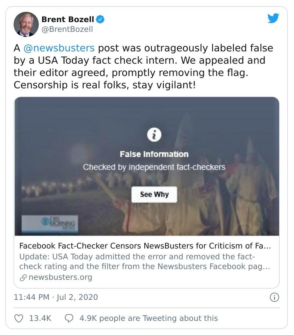Click the reply speech bubble icon
Screen dimensions: 294x335
click(x=69, y=318)
